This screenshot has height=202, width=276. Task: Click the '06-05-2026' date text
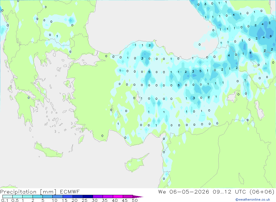189,192
